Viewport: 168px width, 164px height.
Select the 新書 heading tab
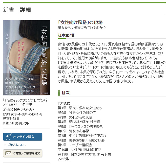8,10
